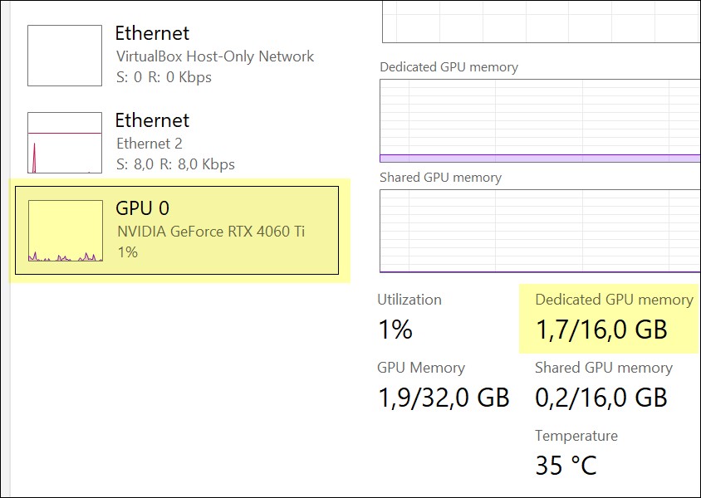Click the Dedicated GPU memory graph title
This screenshot has height=498, width=701.
click(449, 66)
